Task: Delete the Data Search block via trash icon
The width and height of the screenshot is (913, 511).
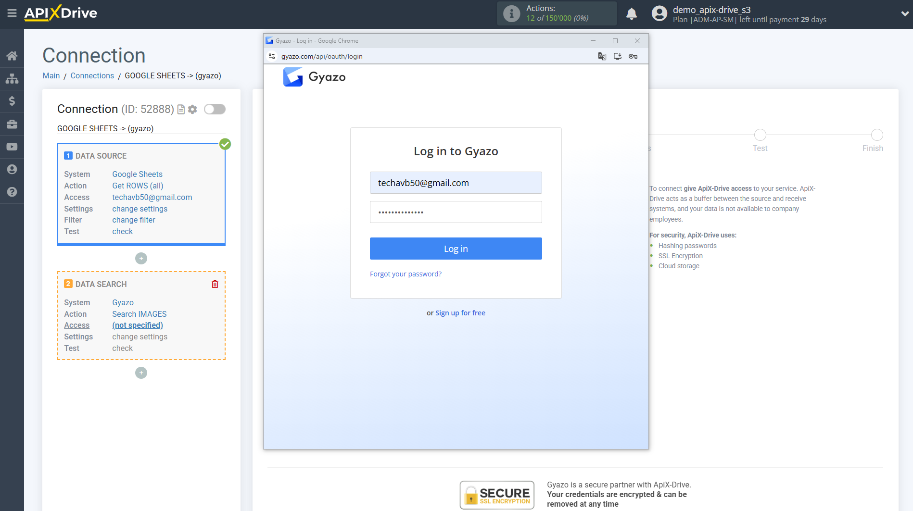Action: click(215, 284)
